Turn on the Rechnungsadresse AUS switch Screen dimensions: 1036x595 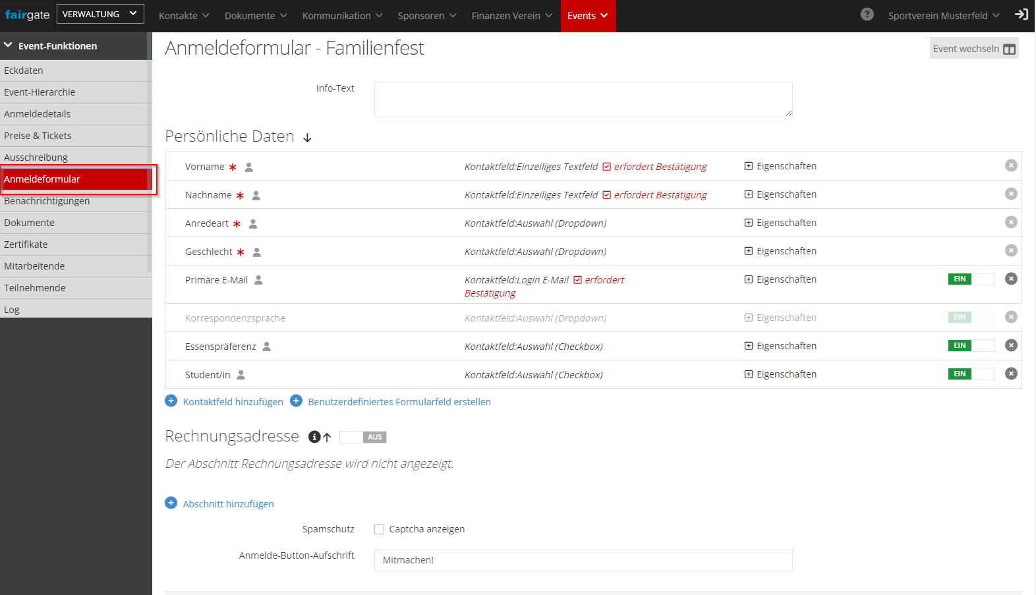(x=362, y=437)
